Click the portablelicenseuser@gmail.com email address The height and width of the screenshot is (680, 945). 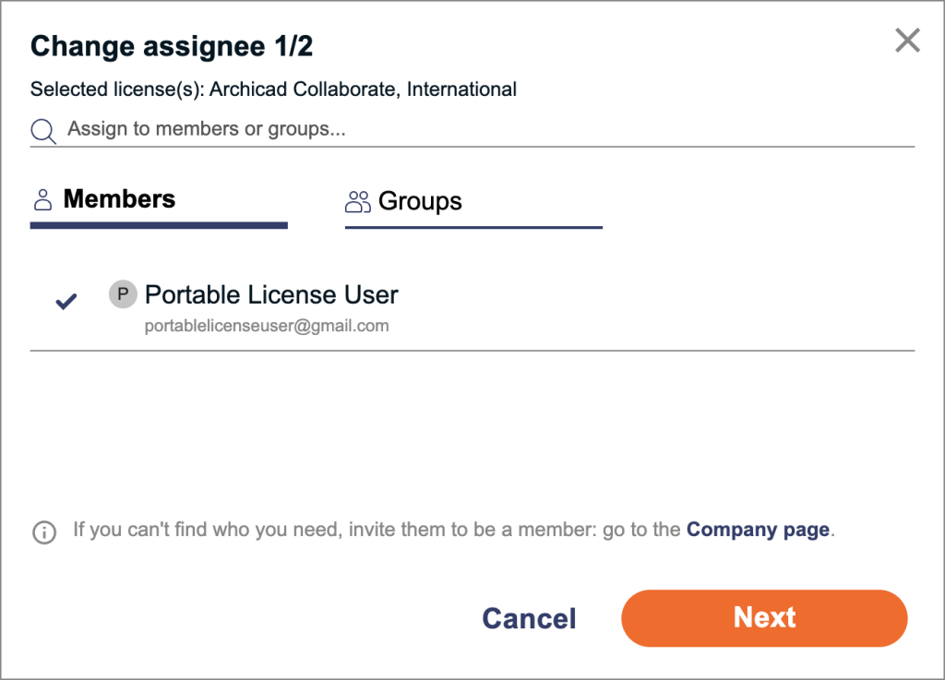point(267,326)
